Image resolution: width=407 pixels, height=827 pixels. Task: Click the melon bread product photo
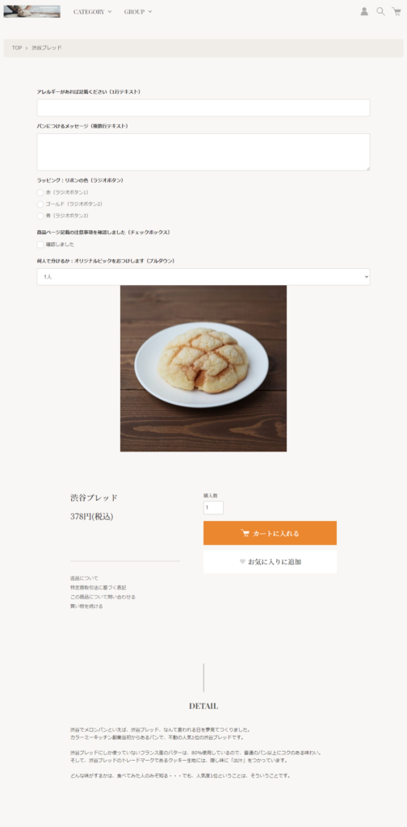click(x=203, y=368)
